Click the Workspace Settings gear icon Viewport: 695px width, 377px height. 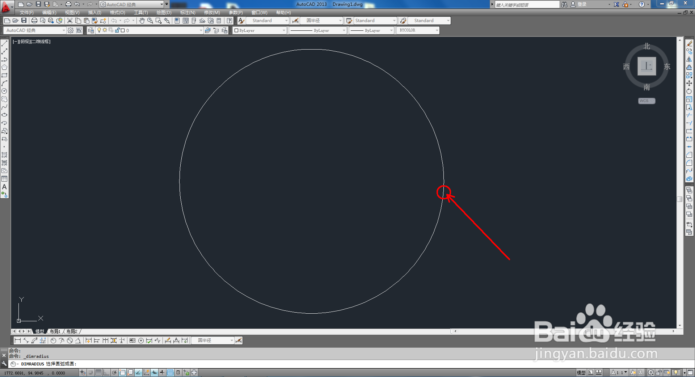[71, 30]
